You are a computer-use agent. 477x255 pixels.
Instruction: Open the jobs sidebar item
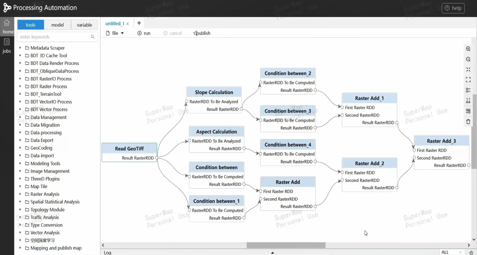point(7,46)
